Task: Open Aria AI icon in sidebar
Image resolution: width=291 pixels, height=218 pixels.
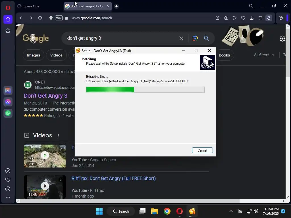Action: (8, 91)
